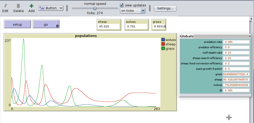Click the normal speed slider handle
This screenshot has height=123, width=254.
(x=95, y=8)
